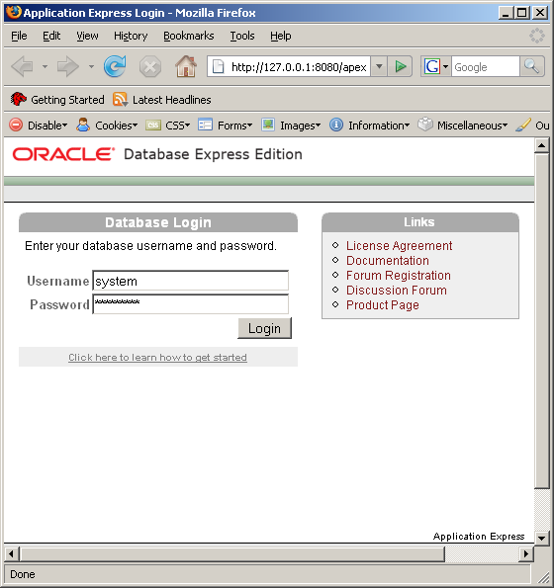This screenshot has width=554, height=588.
Task: Expand the address bar URL dropdown
Action: point(379,67)
